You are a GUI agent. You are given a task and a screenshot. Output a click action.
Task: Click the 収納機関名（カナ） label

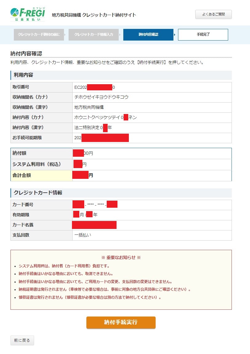(x=30, y=97)
